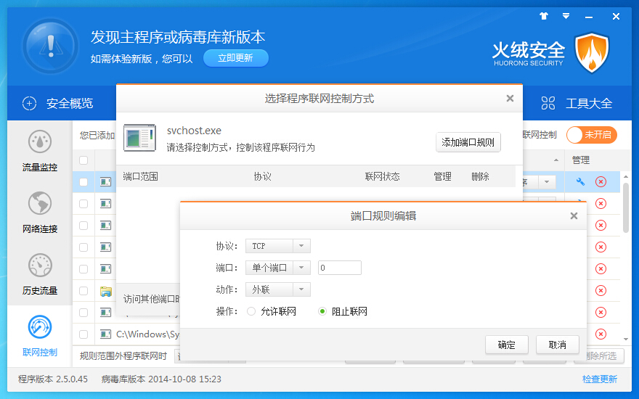Select the 允许联网 radio button

click(251, 312)
